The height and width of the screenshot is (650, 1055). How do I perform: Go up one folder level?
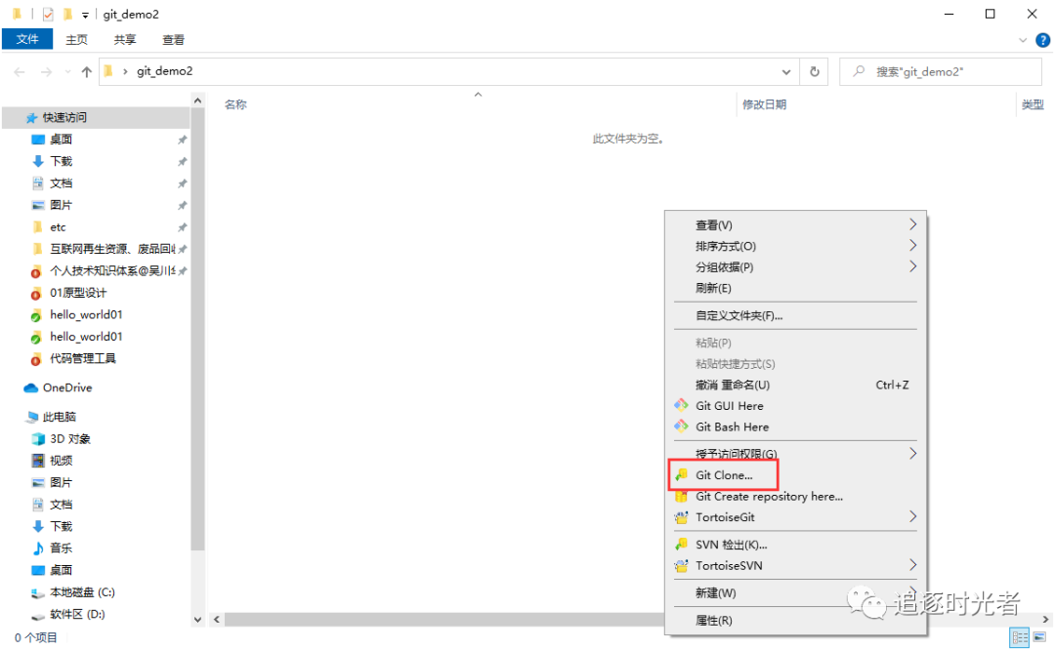click(x=86, y=71)
